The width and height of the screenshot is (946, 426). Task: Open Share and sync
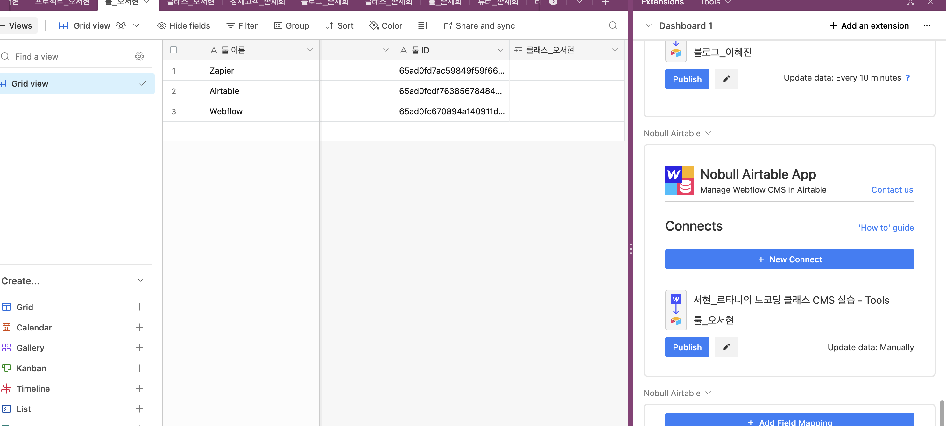click(479, 26)
